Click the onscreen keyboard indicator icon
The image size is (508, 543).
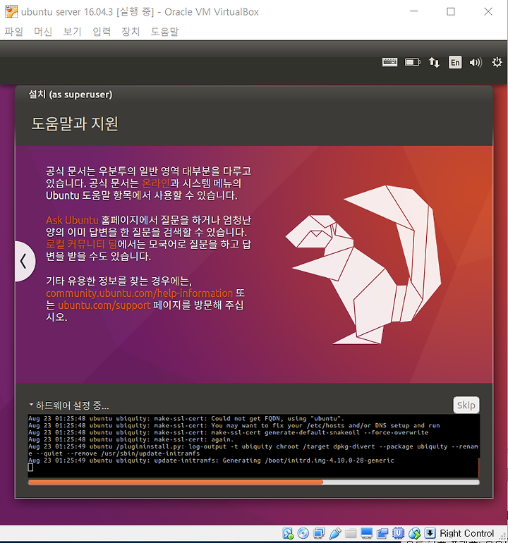pyautogui.click(x=390, y=62)
